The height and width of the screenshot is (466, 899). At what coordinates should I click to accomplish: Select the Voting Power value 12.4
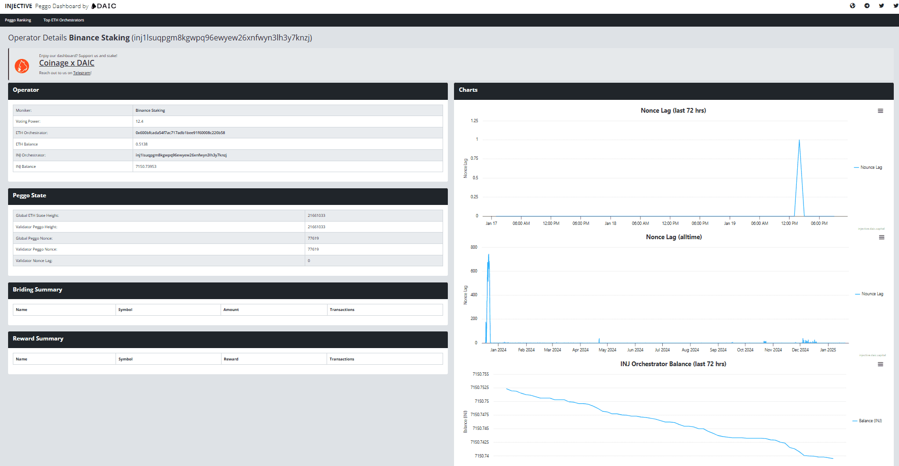click(x=140, y=121)
